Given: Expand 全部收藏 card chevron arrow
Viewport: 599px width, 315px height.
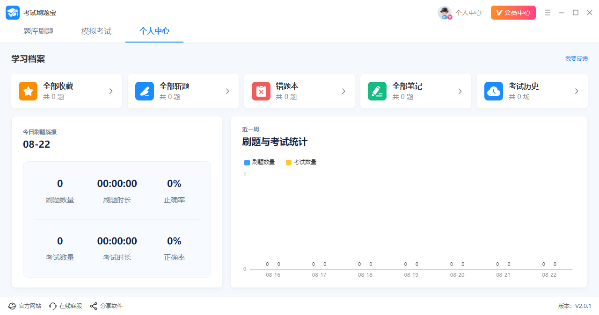Looking at the screenshot, I should click(111, 91).
